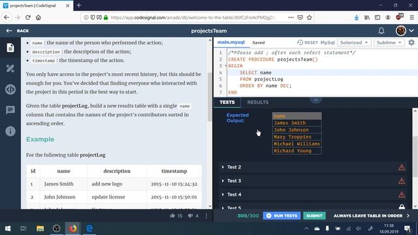The height and width of the screenshot is (235, 418).
Task: Click the thumbs down icon
Action: [190, 215]
